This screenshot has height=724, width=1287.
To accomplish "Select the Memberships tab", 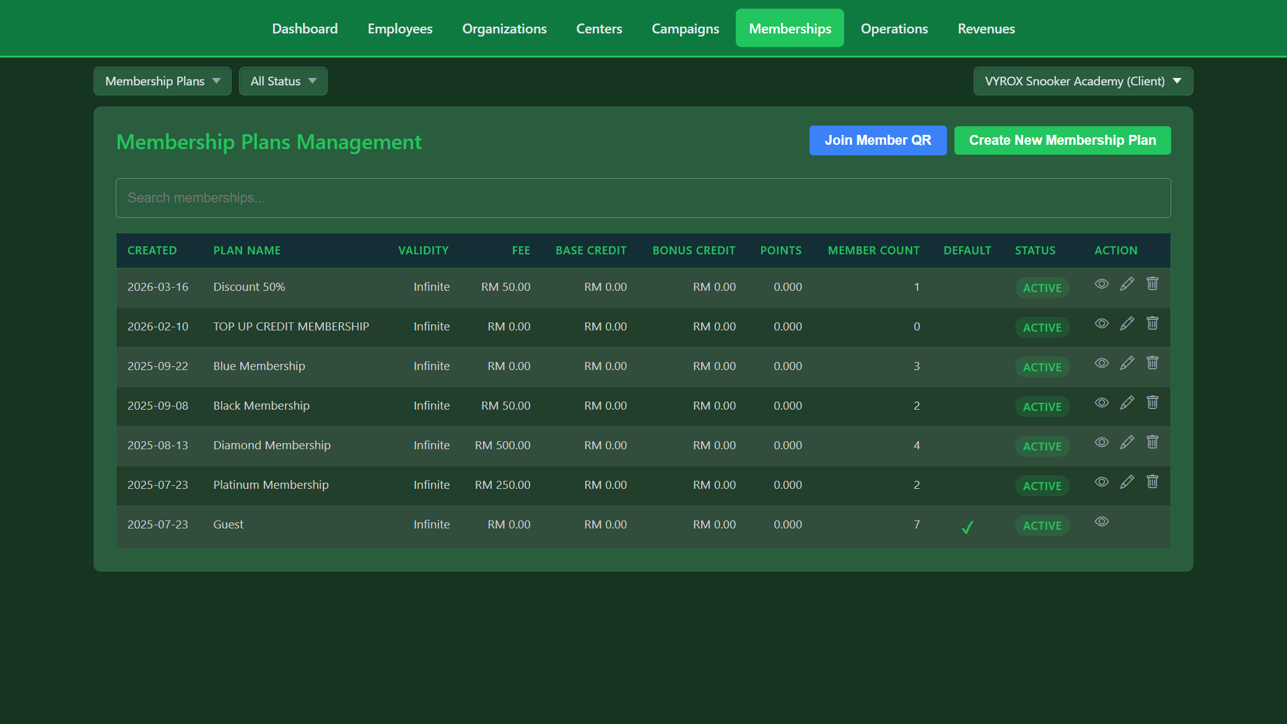I will 790,28.
